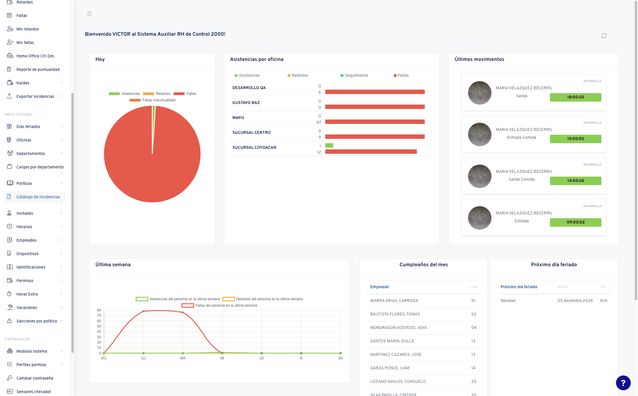Toggle Faltas legend in Asistencias por oficina
The image size is (638, 396).
tap(401, 76)
